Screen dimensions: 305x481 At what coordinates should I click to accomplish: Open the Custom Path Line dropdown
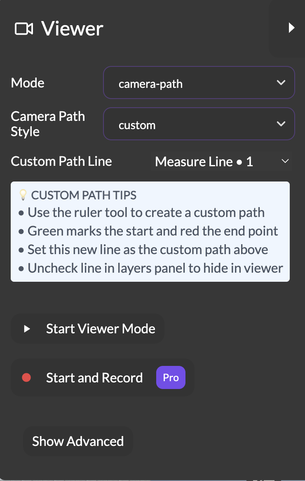pyautogui.click(x=221, y=161)
